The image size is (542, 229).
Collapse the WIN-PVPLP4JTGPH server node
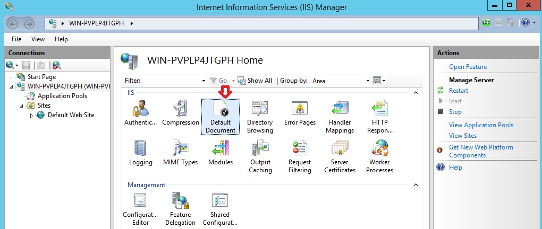pos(11,86)
